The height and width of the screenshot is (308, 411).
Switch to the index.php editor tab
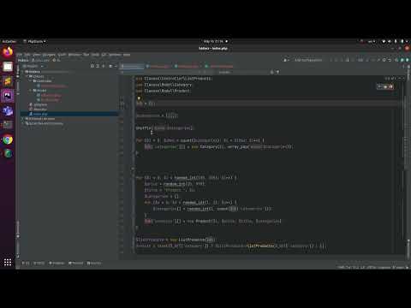pyautogui.click(x=132, y=66)
